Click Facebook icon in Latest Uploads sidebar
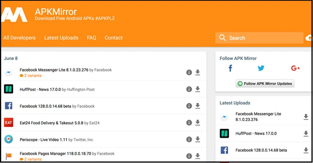Image resolution: width=313 pixels, height=163 pixels. pos(224,150)
